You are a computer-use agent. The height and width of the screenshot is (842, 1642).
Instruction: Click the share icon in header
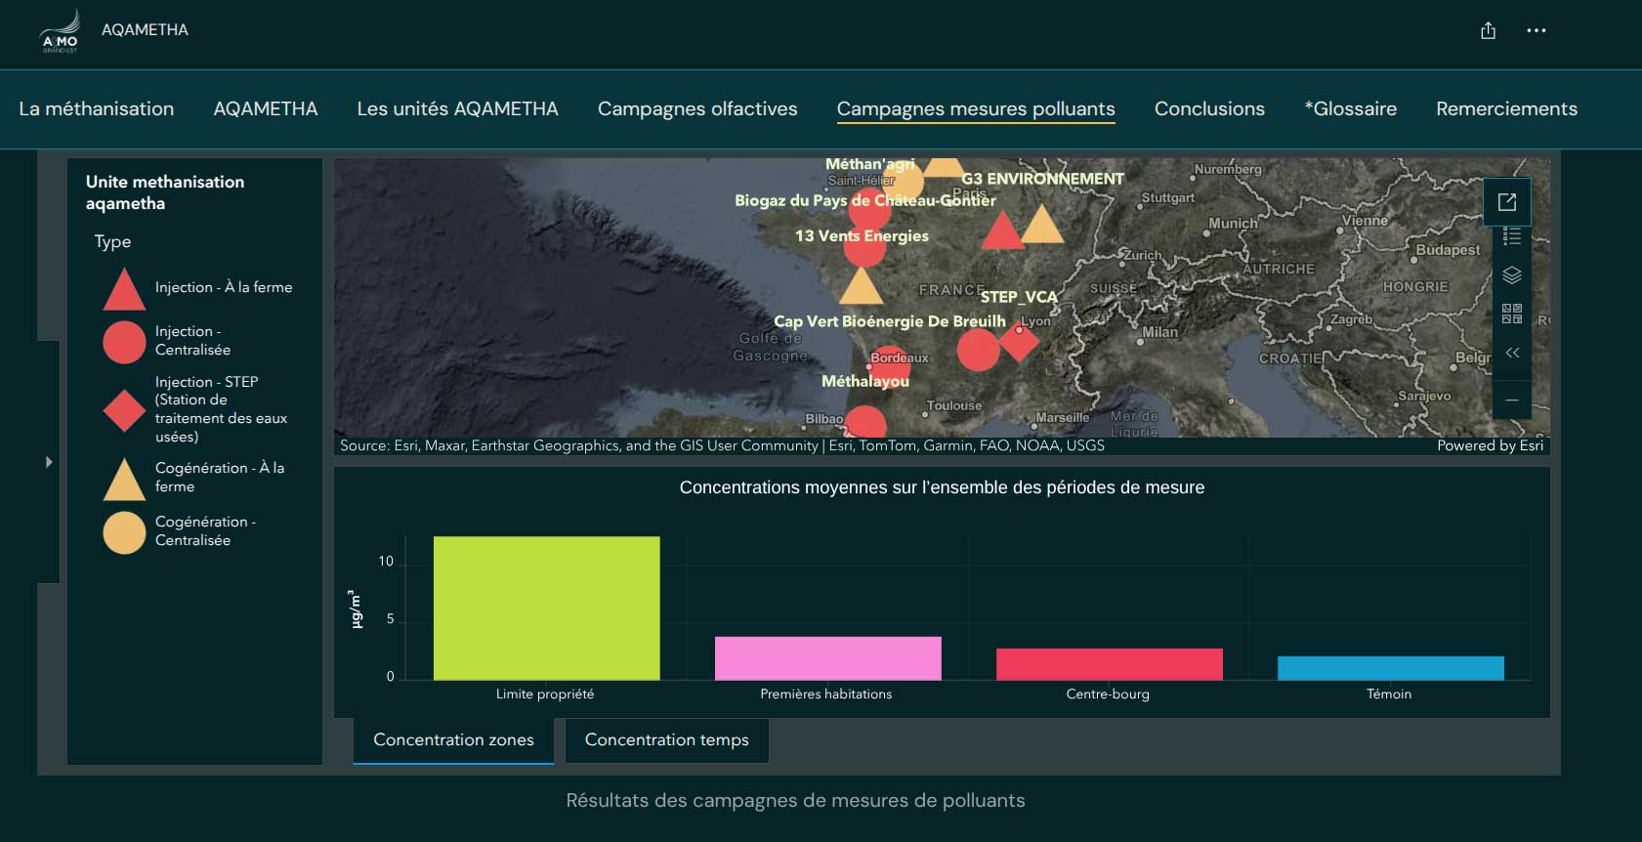[x=1488, y=30]
